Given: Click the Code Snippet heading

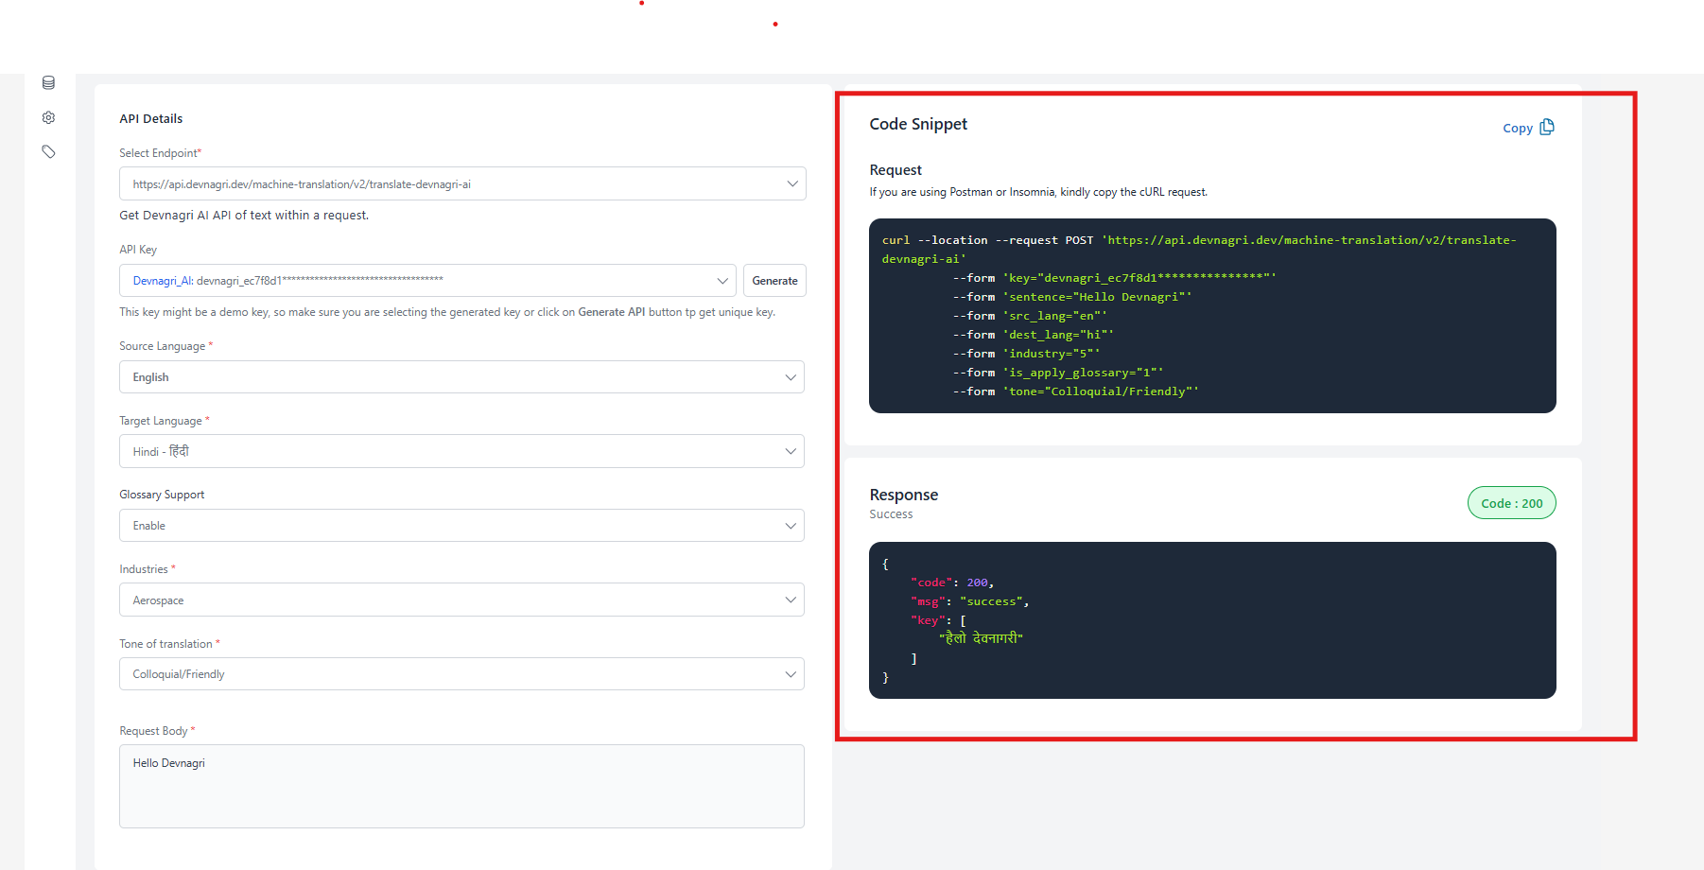Looking at the screenshot, I should point(918,124).
